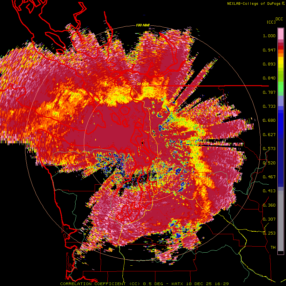Click the 0.627 scale value
The image size is (286, 286).
point(269,135)
